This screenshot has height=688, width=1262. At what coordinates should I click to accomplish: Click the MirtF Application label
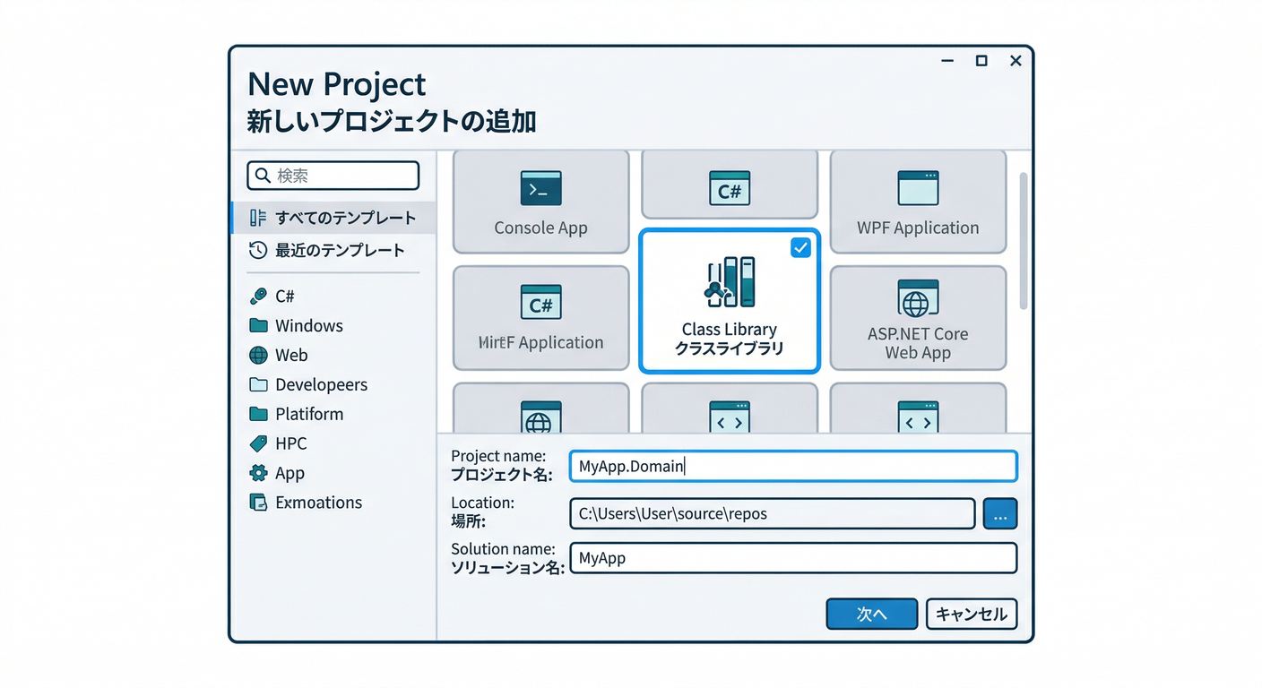(x=540, y=342)
